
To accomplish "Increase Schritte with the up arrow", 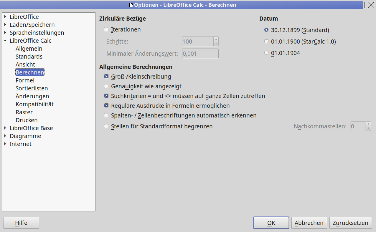I will (216, 39).
